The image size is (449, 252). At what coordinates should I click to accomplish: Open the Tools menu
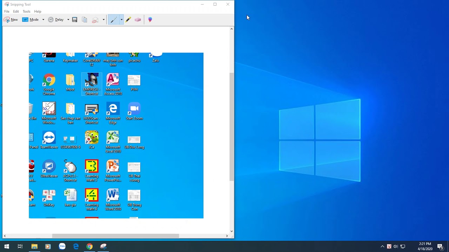click(x=27, y=12)
